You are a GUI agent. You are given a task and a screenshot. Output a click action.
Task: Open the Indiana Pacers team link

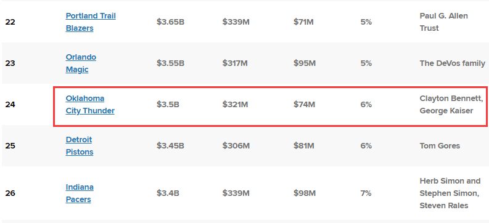coord(80,193)
